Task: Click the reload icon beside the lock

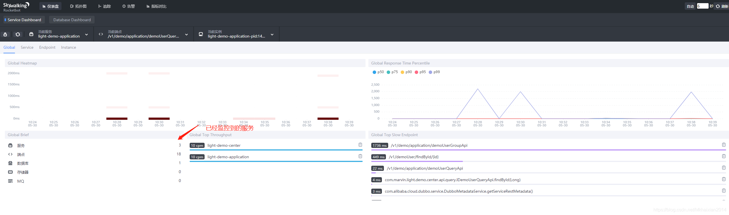Action: [x=18, y=34]
